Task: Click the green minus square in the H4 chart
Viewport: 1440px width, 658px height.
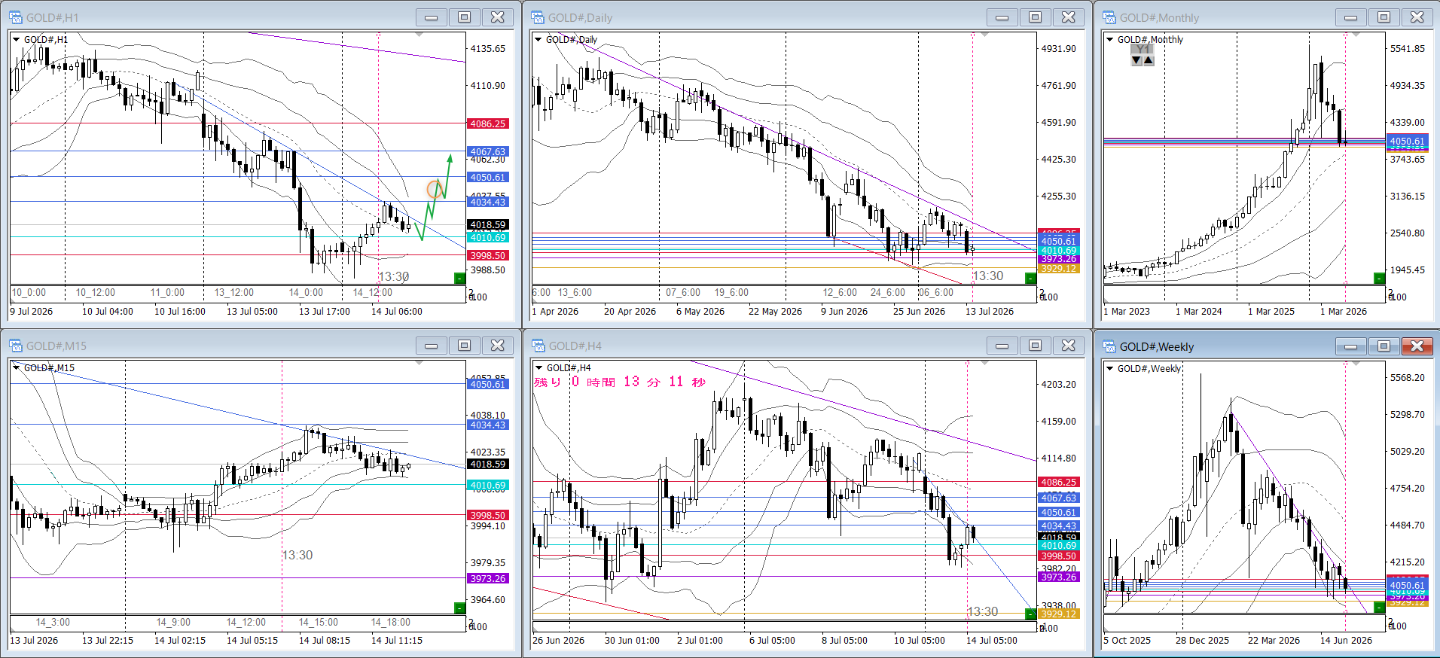Action: (1031, 614)
